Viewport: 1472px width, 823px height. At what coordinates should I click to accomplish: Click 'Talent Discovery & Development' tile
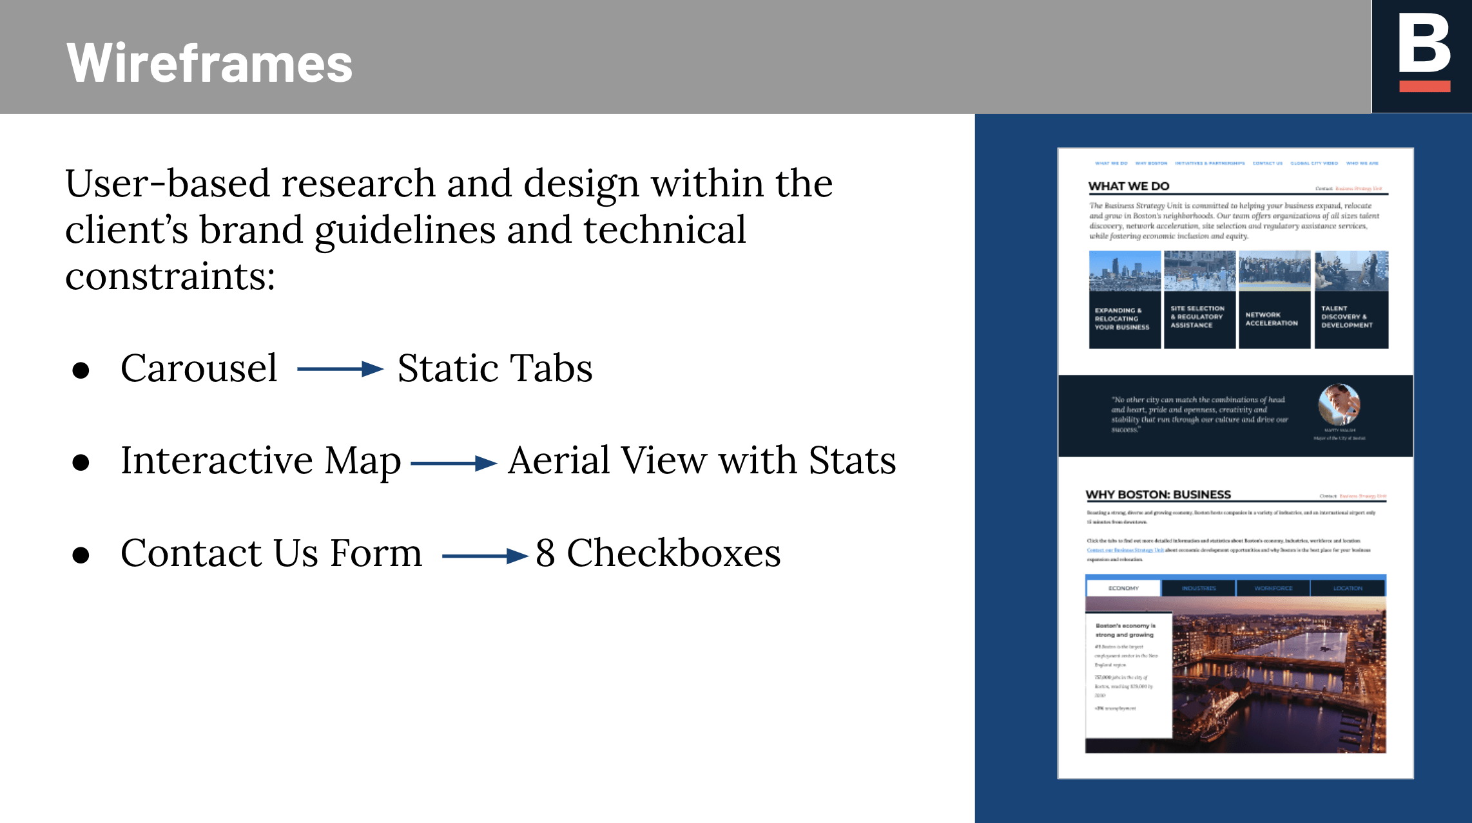tap(1351, 301)
